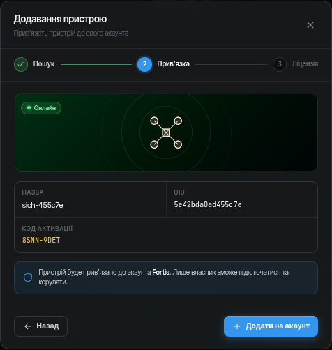Select step 2 blue circle indicator
This screenshot has width=332, height=350.
pos(144,64)
